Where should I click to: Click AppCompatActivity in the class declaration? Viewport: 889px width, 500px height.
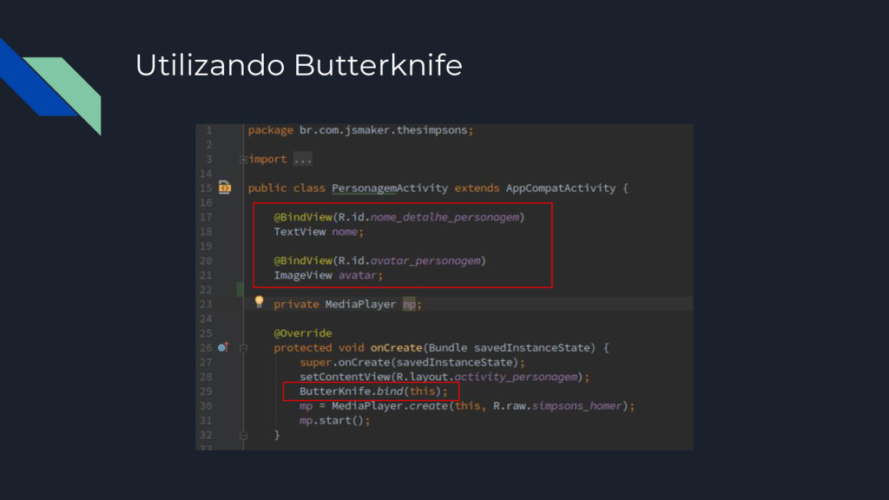pos(561,188)
